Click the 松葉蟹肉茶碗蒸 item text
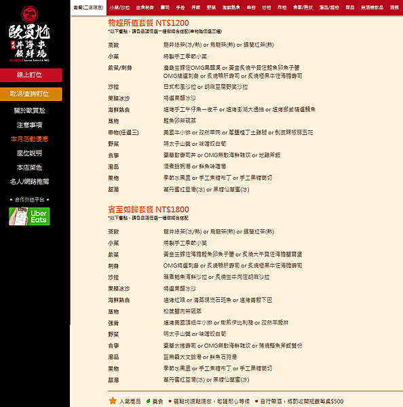This screenshot has width=403, height=407. (183, 311)
